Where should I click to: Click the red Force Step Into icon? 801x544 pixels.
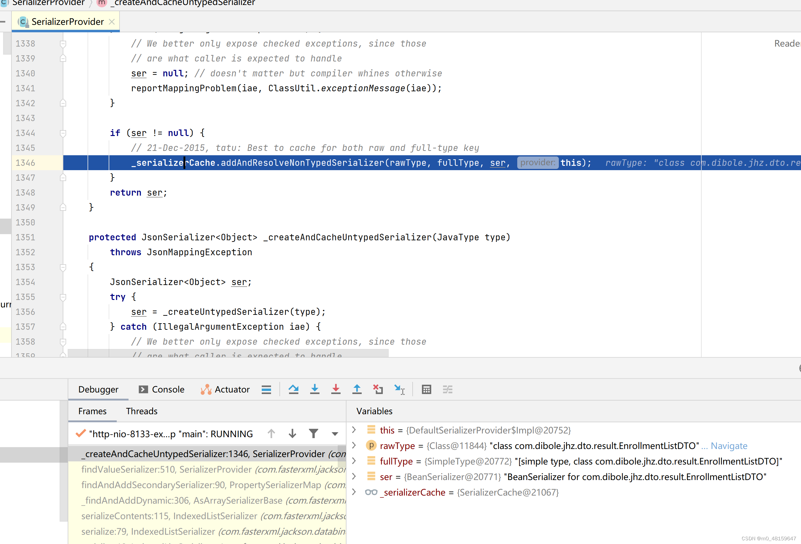tap(336, 389)
